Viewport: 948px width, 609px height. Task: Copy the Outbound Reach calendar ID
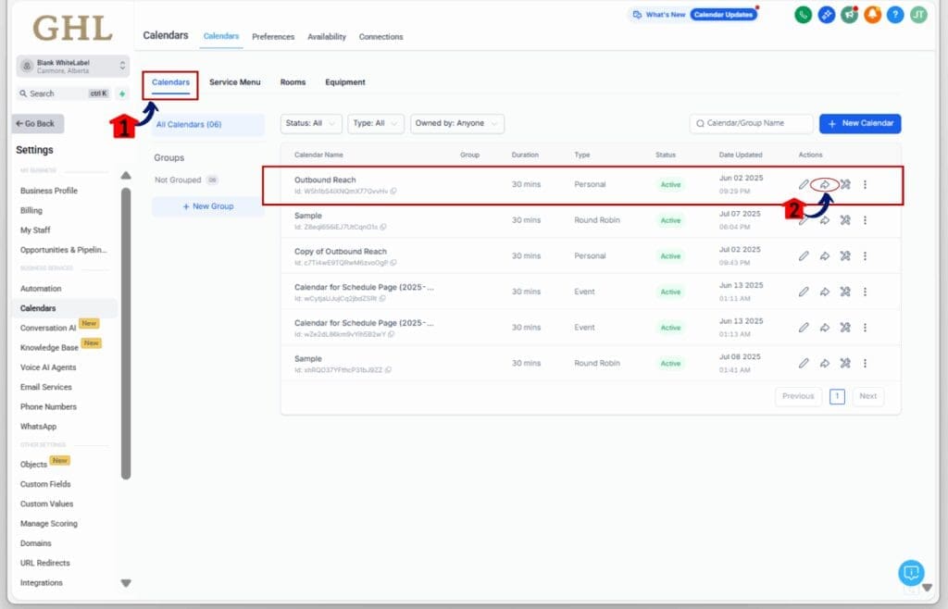[x=393, y=191]
